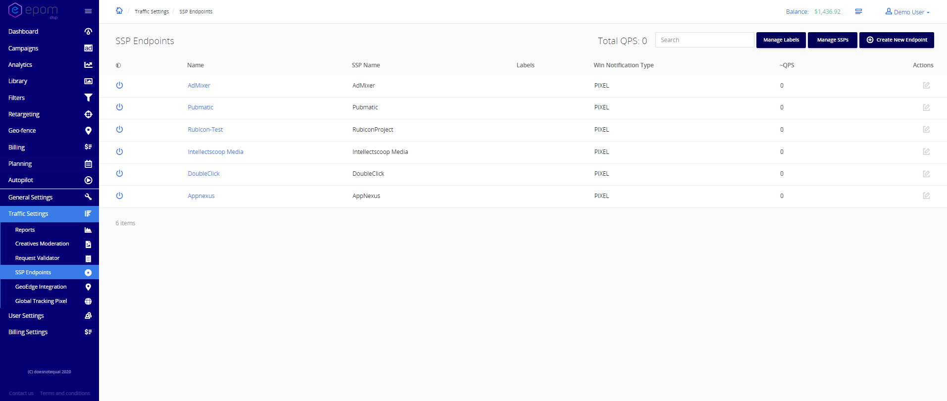Open the Analytics menu item
Image resolution: width=947 pixels, height=401 pixels.
50,65
